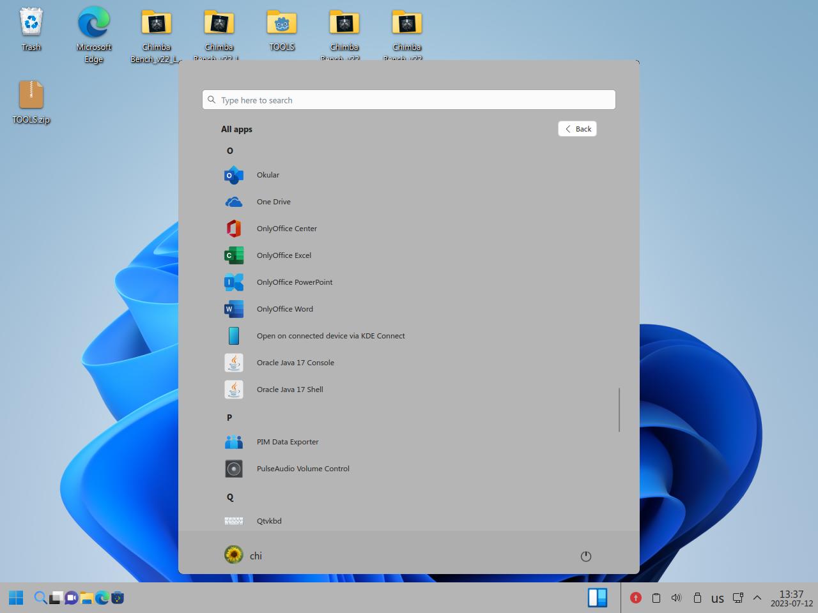Open the us keyboard layout switcher

coord(717,598)
